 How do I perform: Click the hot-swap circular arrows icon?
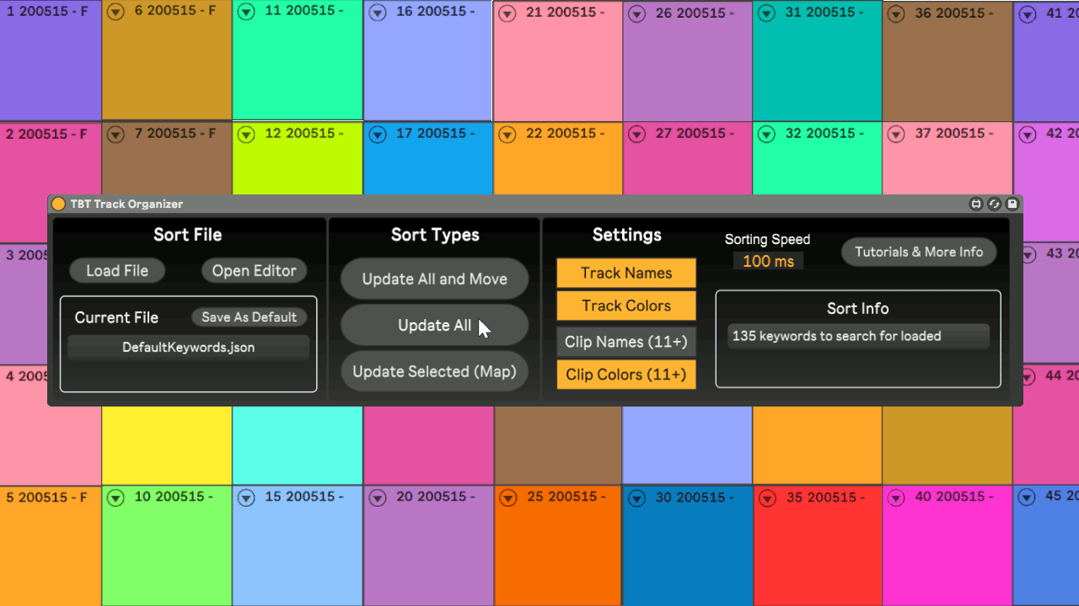(995, 204)
